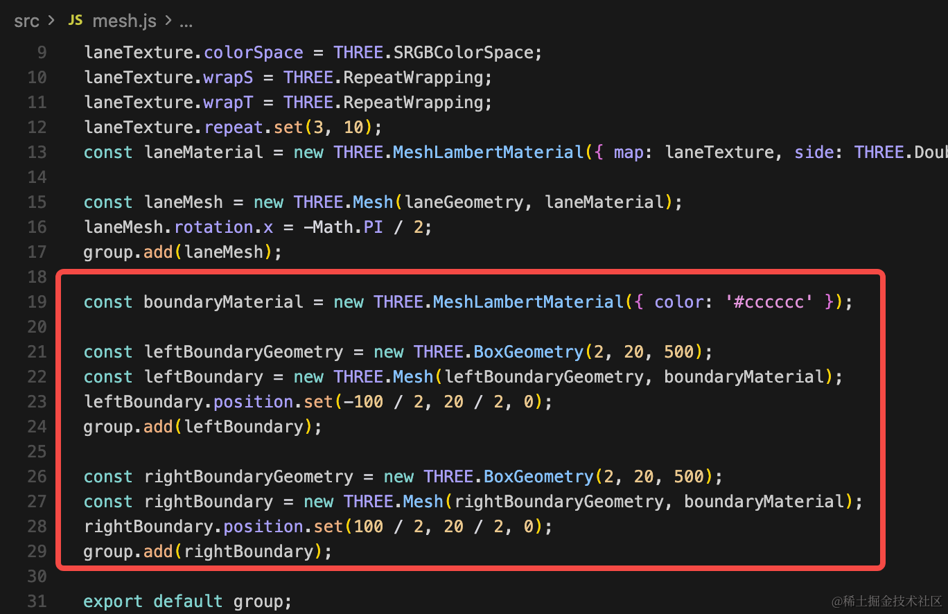
Task: Click the 'src' breadcrumb segment
Action: click(26, 21)
